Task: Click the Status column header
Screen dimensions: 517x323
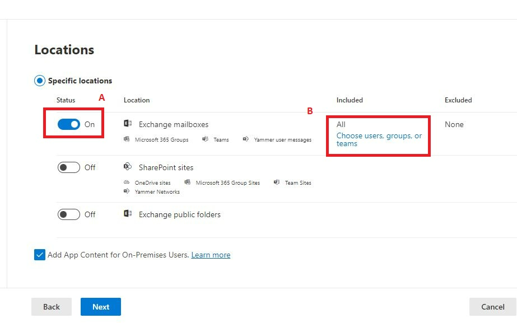Action: pyautogui.click(x=66, y=100)
